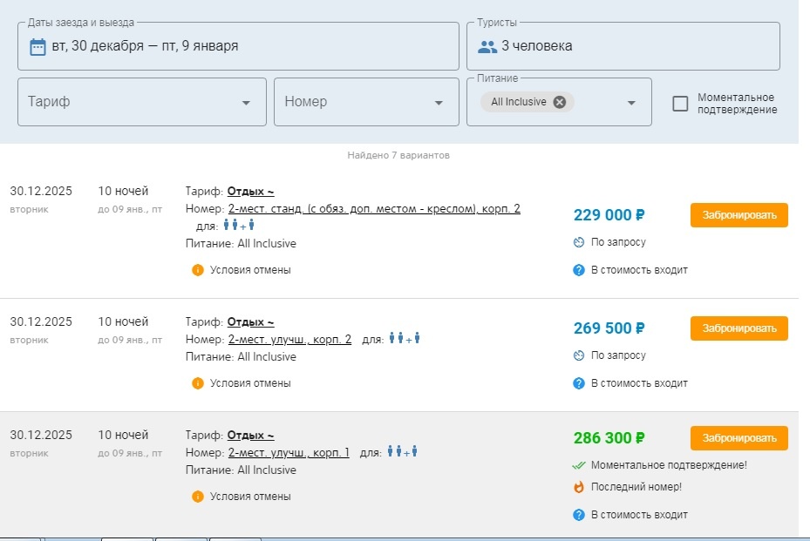This screenshot has width=810, height=541.
Task: Open the check-in dates calendar icon
Action: pos(37,46)
